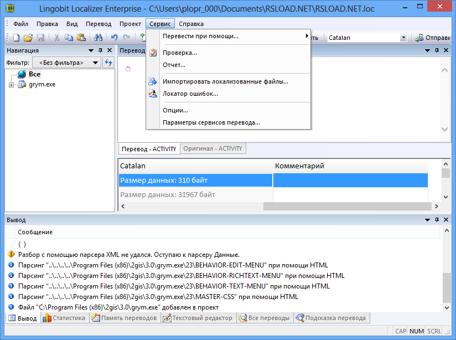Image resolution: width=456 pixels, height=340 pixels.
Task: Open the Подсказка перевода bottom tab
Action: (331, 318)
